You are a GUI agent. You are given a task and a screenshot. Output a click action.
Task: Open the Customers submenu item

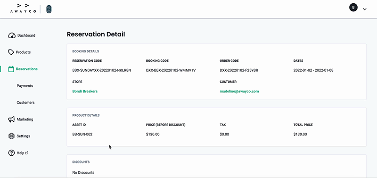coord(25,102)
